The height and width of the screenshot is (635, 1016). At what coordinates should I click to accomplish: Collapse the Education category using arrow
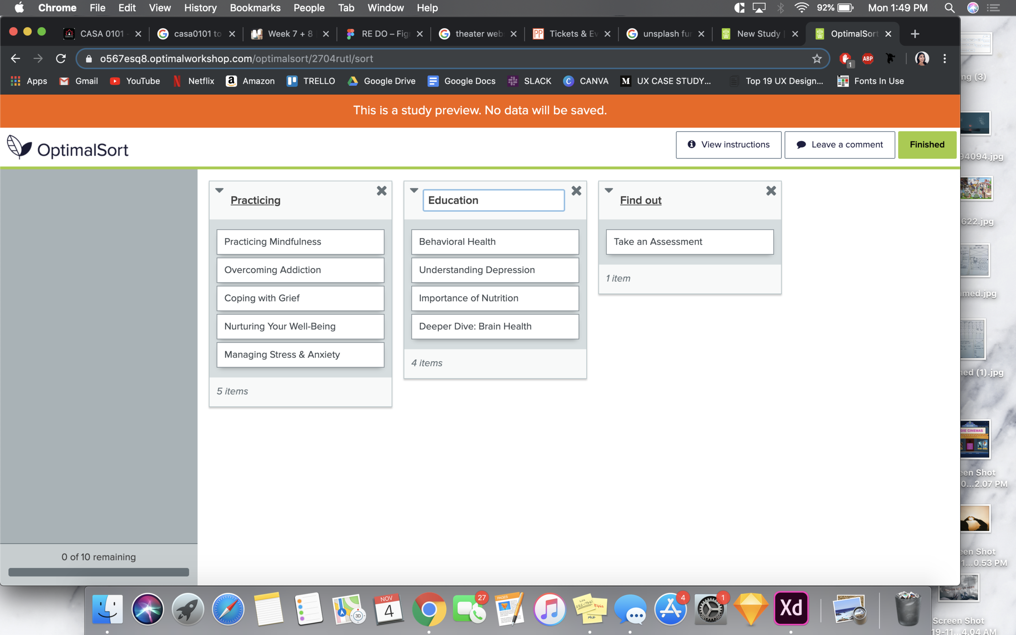tap(414, 190)
